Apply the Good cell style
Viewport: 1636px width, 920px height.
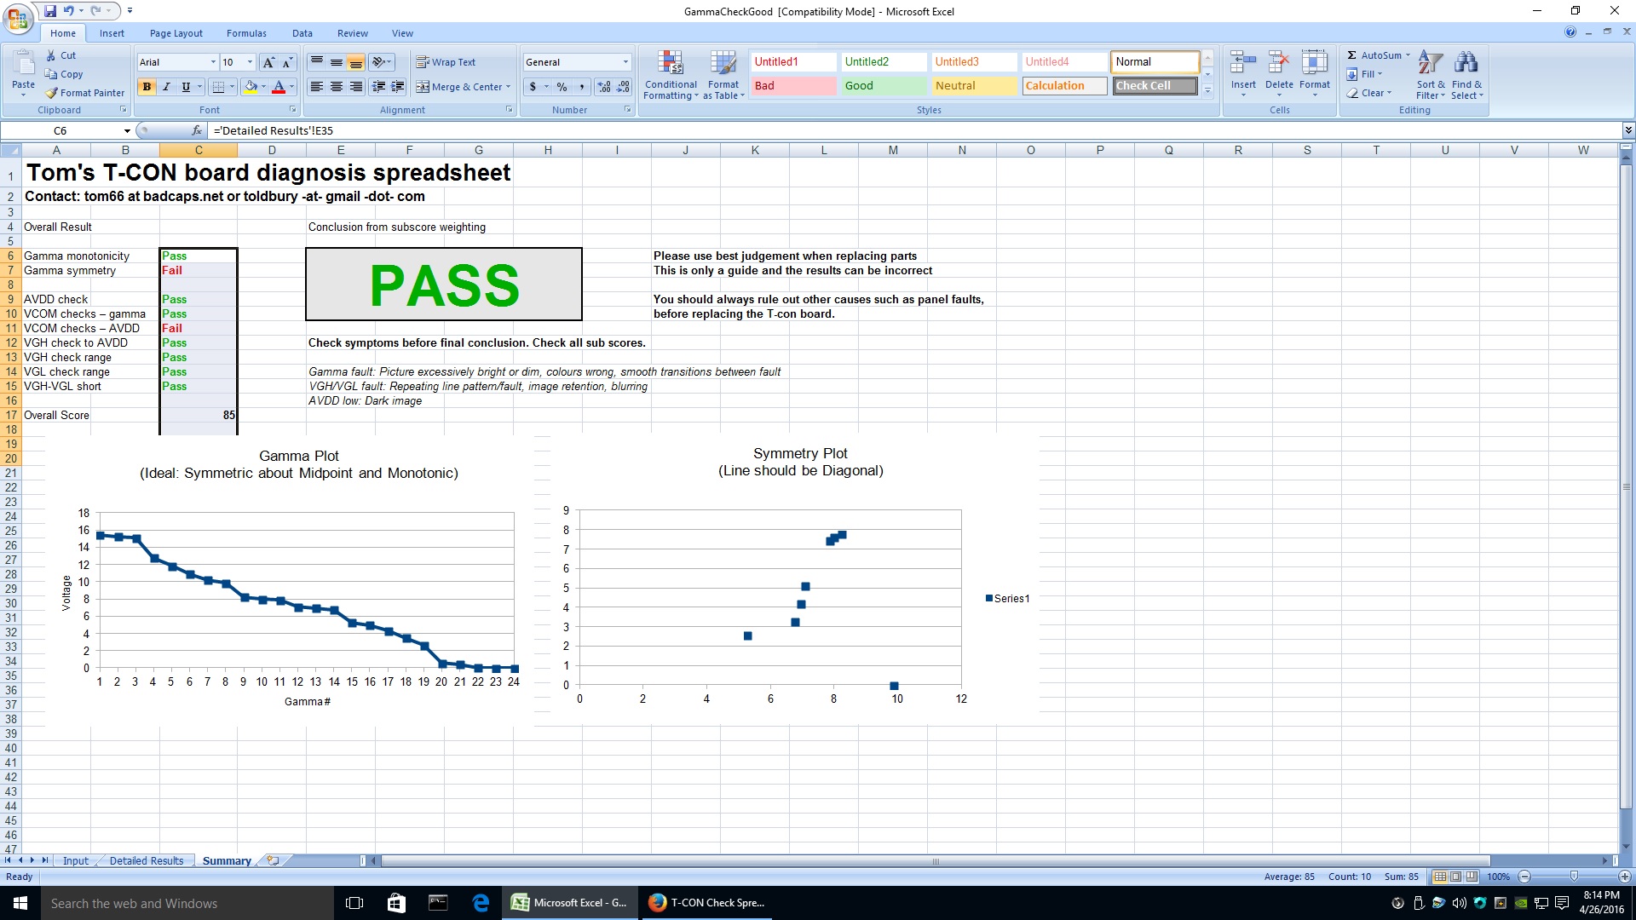(883, 86)
